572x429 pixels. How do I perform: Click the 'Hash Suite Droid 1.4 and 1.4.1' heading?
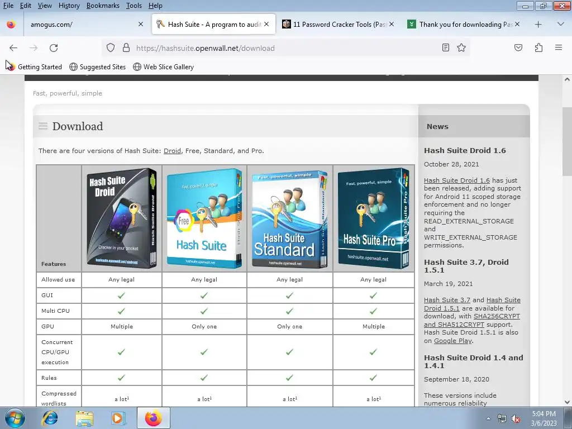pos(474,361)
